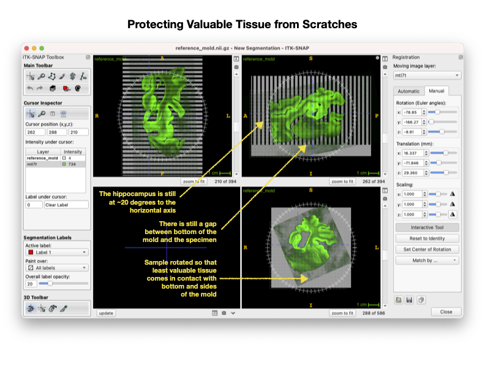Click the Reset to Identity button
The width and height of the screenshot is (485, 375).
pos(427,238)
